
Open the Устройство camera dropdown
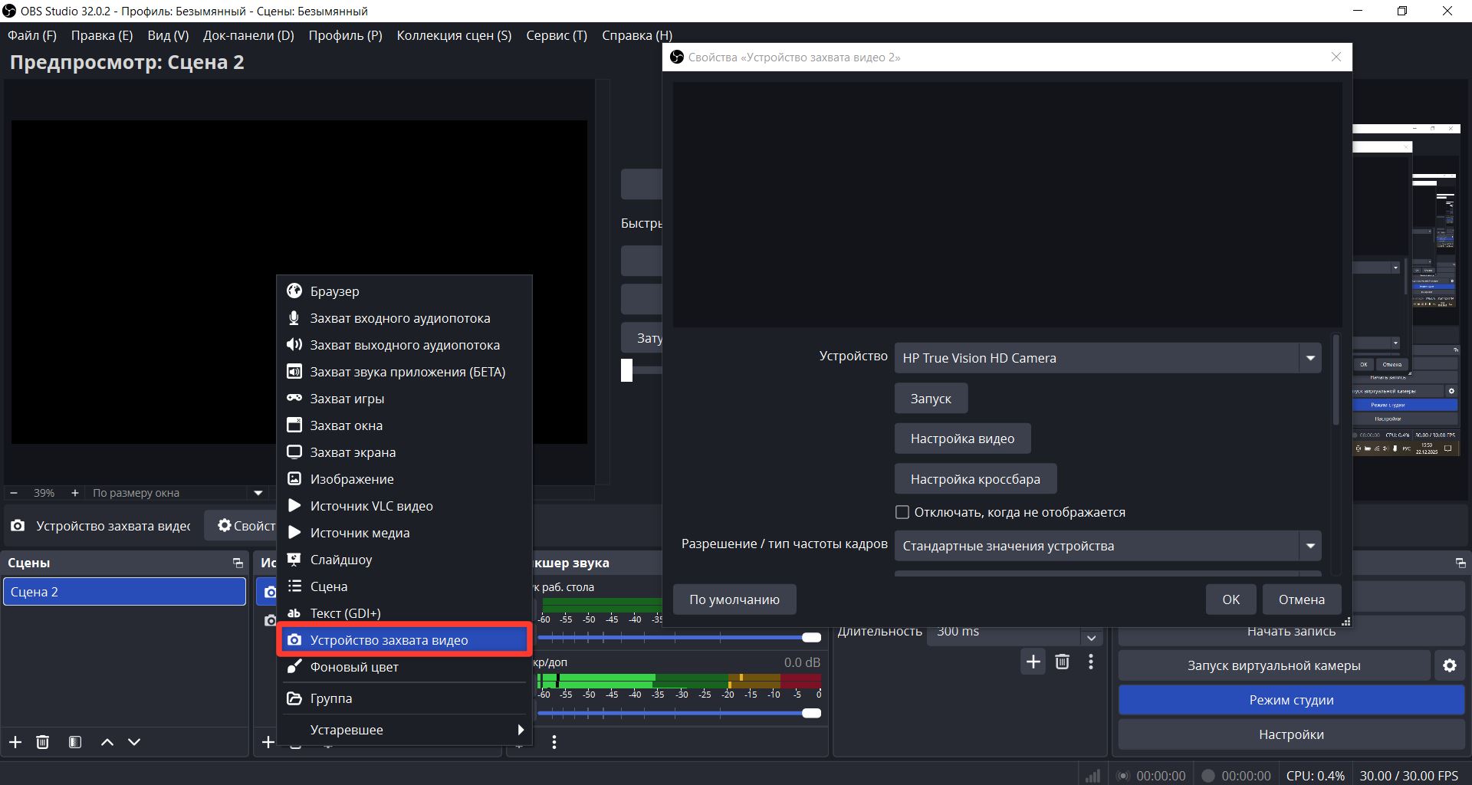tap(1107, 358)
